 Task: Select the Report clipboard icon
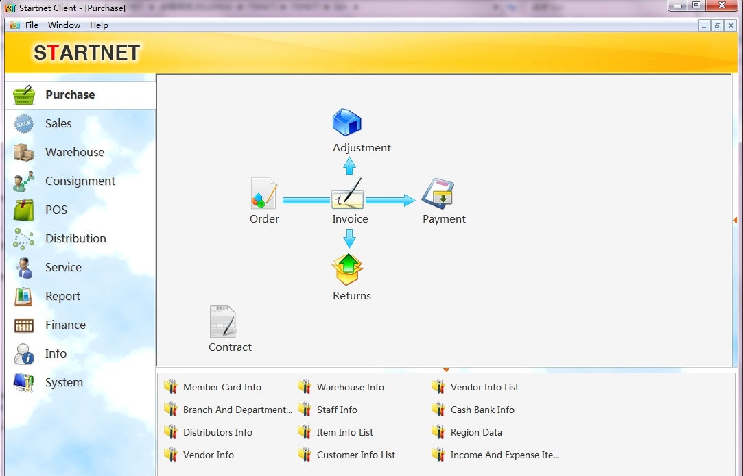(x=24, y=297)
